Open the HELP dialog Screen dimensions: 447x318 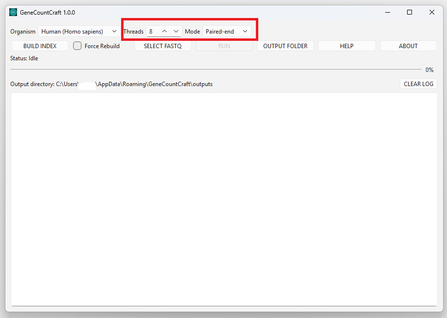click(x=347, y=46)
